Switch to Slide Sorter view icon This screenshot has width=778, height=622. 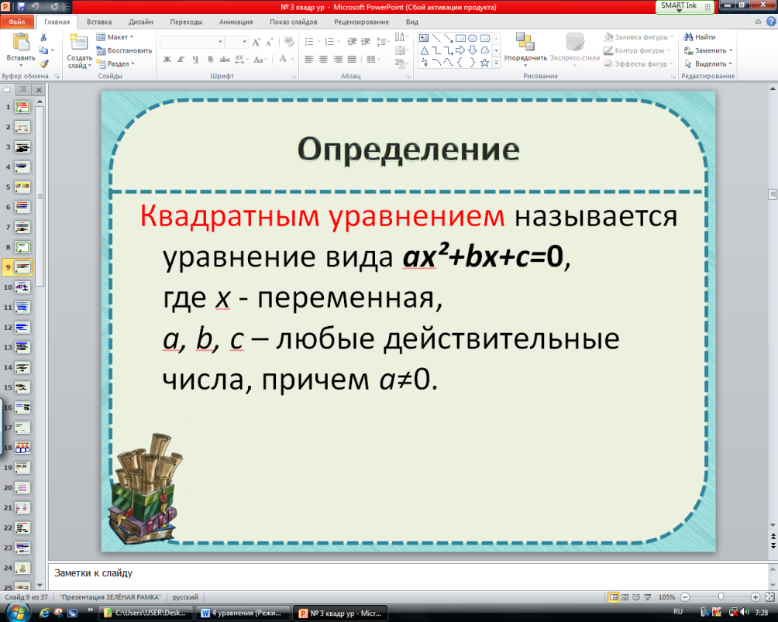click(x=625, y=597)
